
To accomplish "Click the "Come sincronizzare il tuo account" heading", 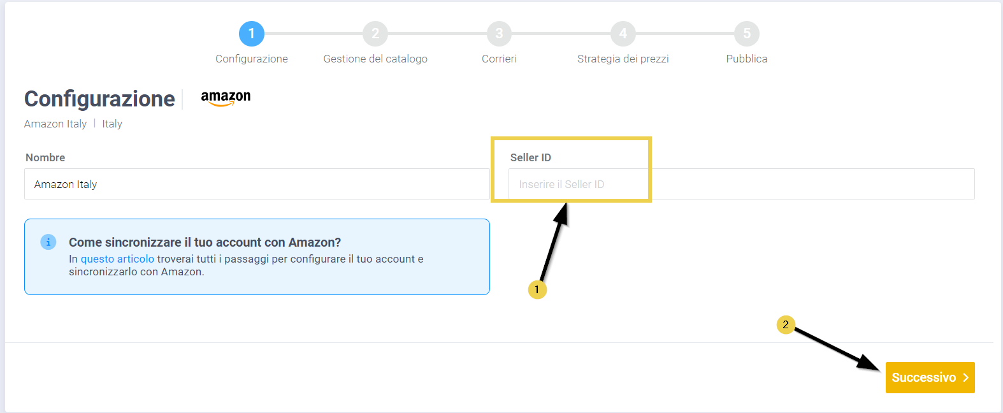I will [205, 242].
